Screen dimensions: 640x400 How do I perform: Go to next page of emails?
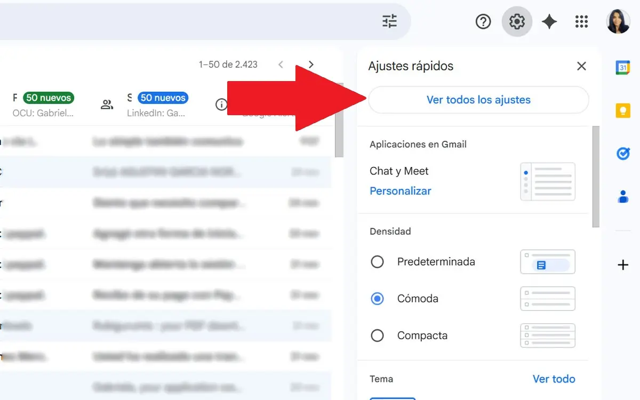(x=311, y=65)
